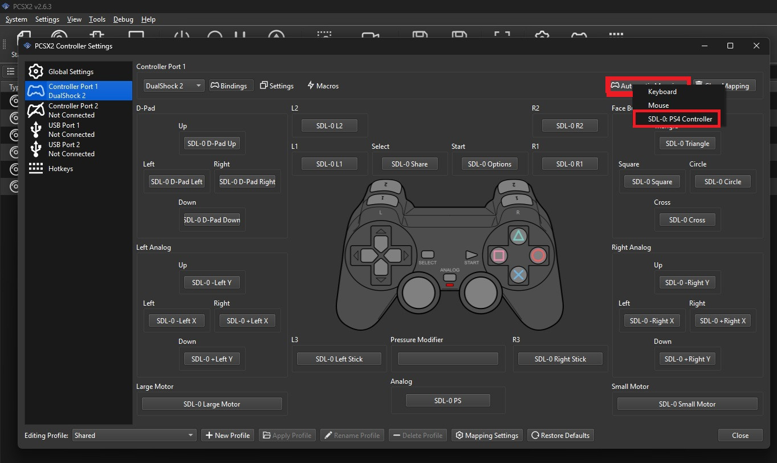The width and height of the screenshot is (777, 463).
Task: Rebind the SDL-0 L2 binding
Action: [329, 125]
